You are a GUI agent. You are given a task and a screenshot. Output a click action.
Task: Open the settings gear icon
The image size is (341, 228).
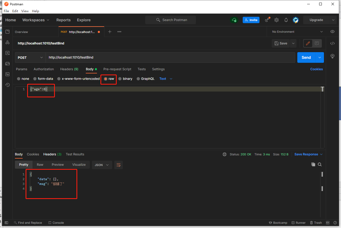(x=277, y=20)
